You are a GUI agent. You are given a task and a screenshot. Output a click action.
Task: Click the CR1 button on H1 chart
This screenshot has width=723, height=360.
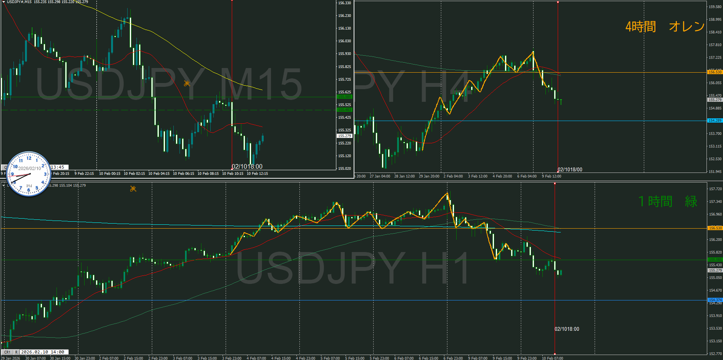pyautogui.click(x=7, y=352)
